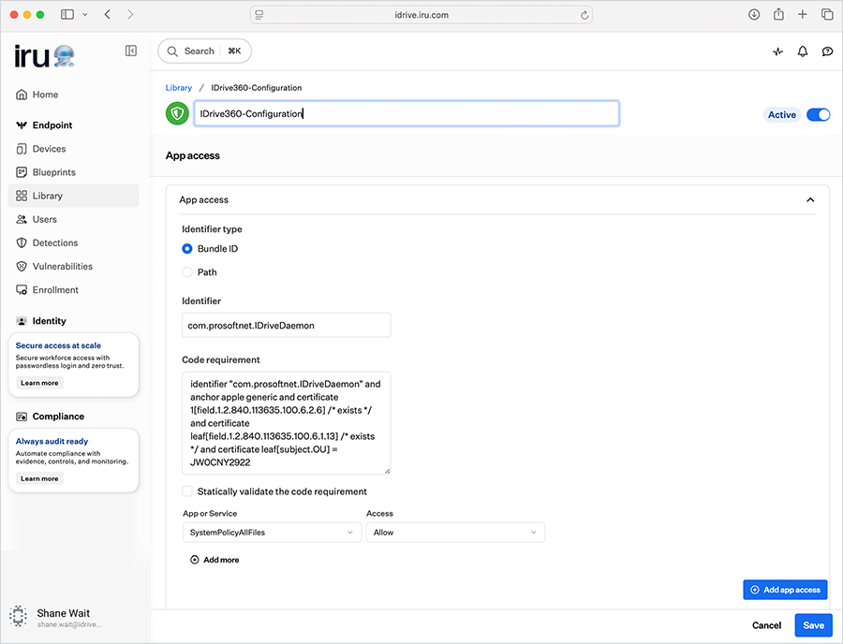Screen dimensions: 843x644
Task: Click Learn more under Secure access at scale
Action: point(39,383)
